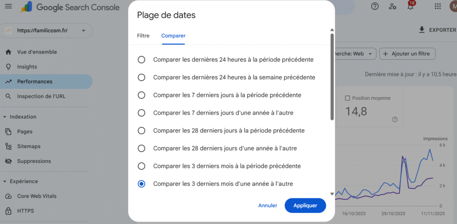Select compare 7 derniers jours d'une année à l'autre
Image resolution: width=457 pixels, height=224 pixels.
coord(141,113)
